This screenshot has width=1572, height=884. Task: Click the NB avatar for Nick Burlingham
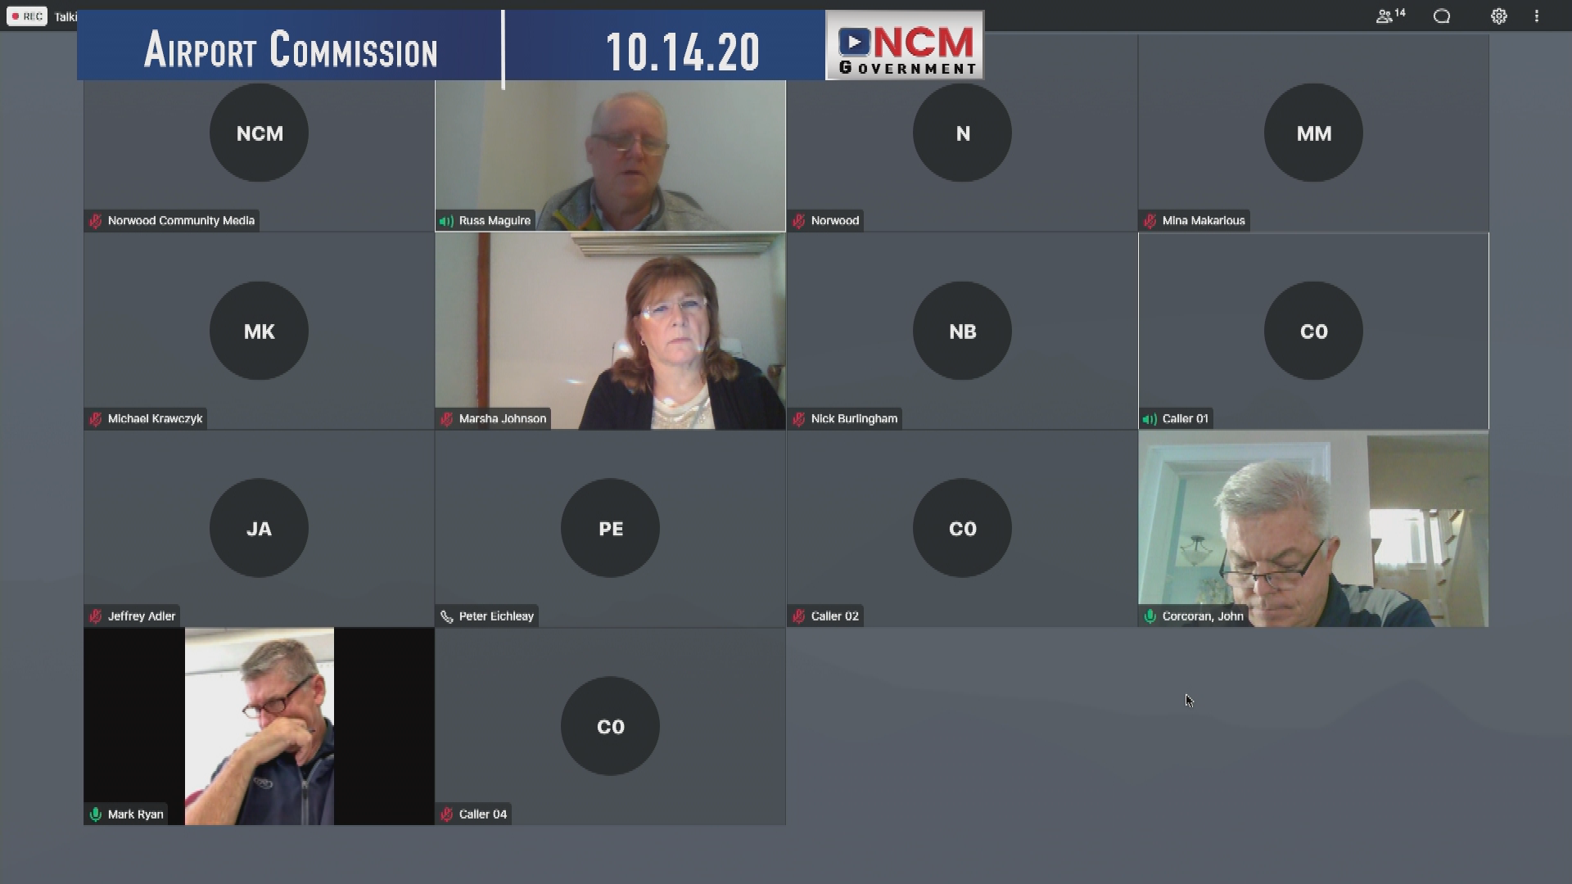pyautogui.click(x=962, y=331)
